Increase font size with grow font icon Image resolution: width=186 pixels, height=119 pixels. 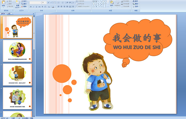pyautogui.click(x=49, y=2)
